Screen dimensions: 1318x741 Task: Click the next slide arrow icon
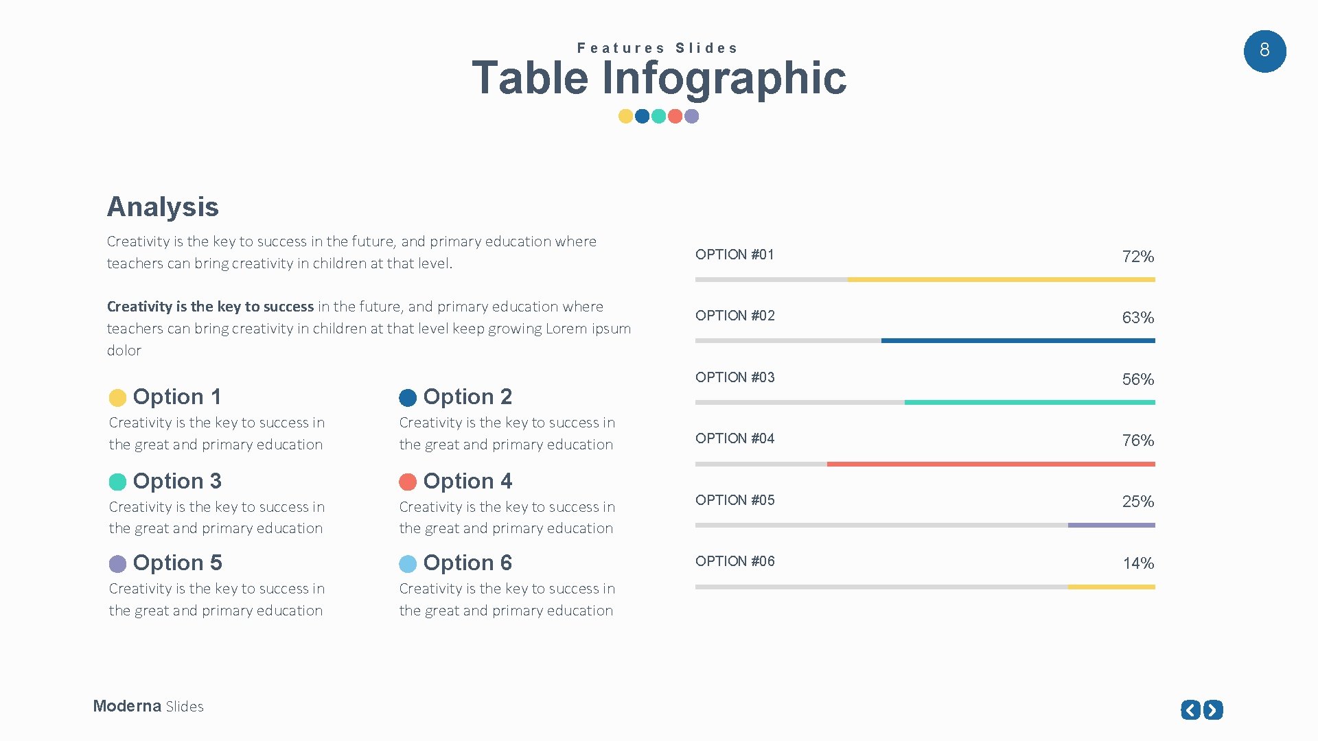[1213, 709]
